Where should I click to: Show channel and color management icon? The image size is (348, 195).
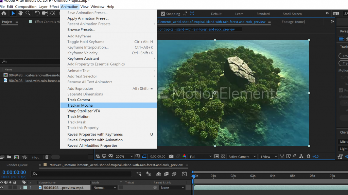pos(184,157)
